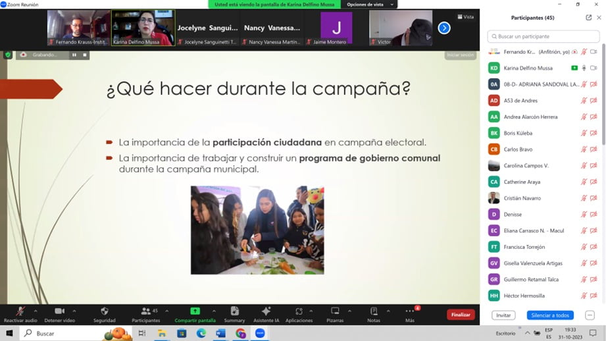Open Pizarras whiteboard icon
Image resolution: width=606 pixels, height=341 pixels.
tap(335, 311)
